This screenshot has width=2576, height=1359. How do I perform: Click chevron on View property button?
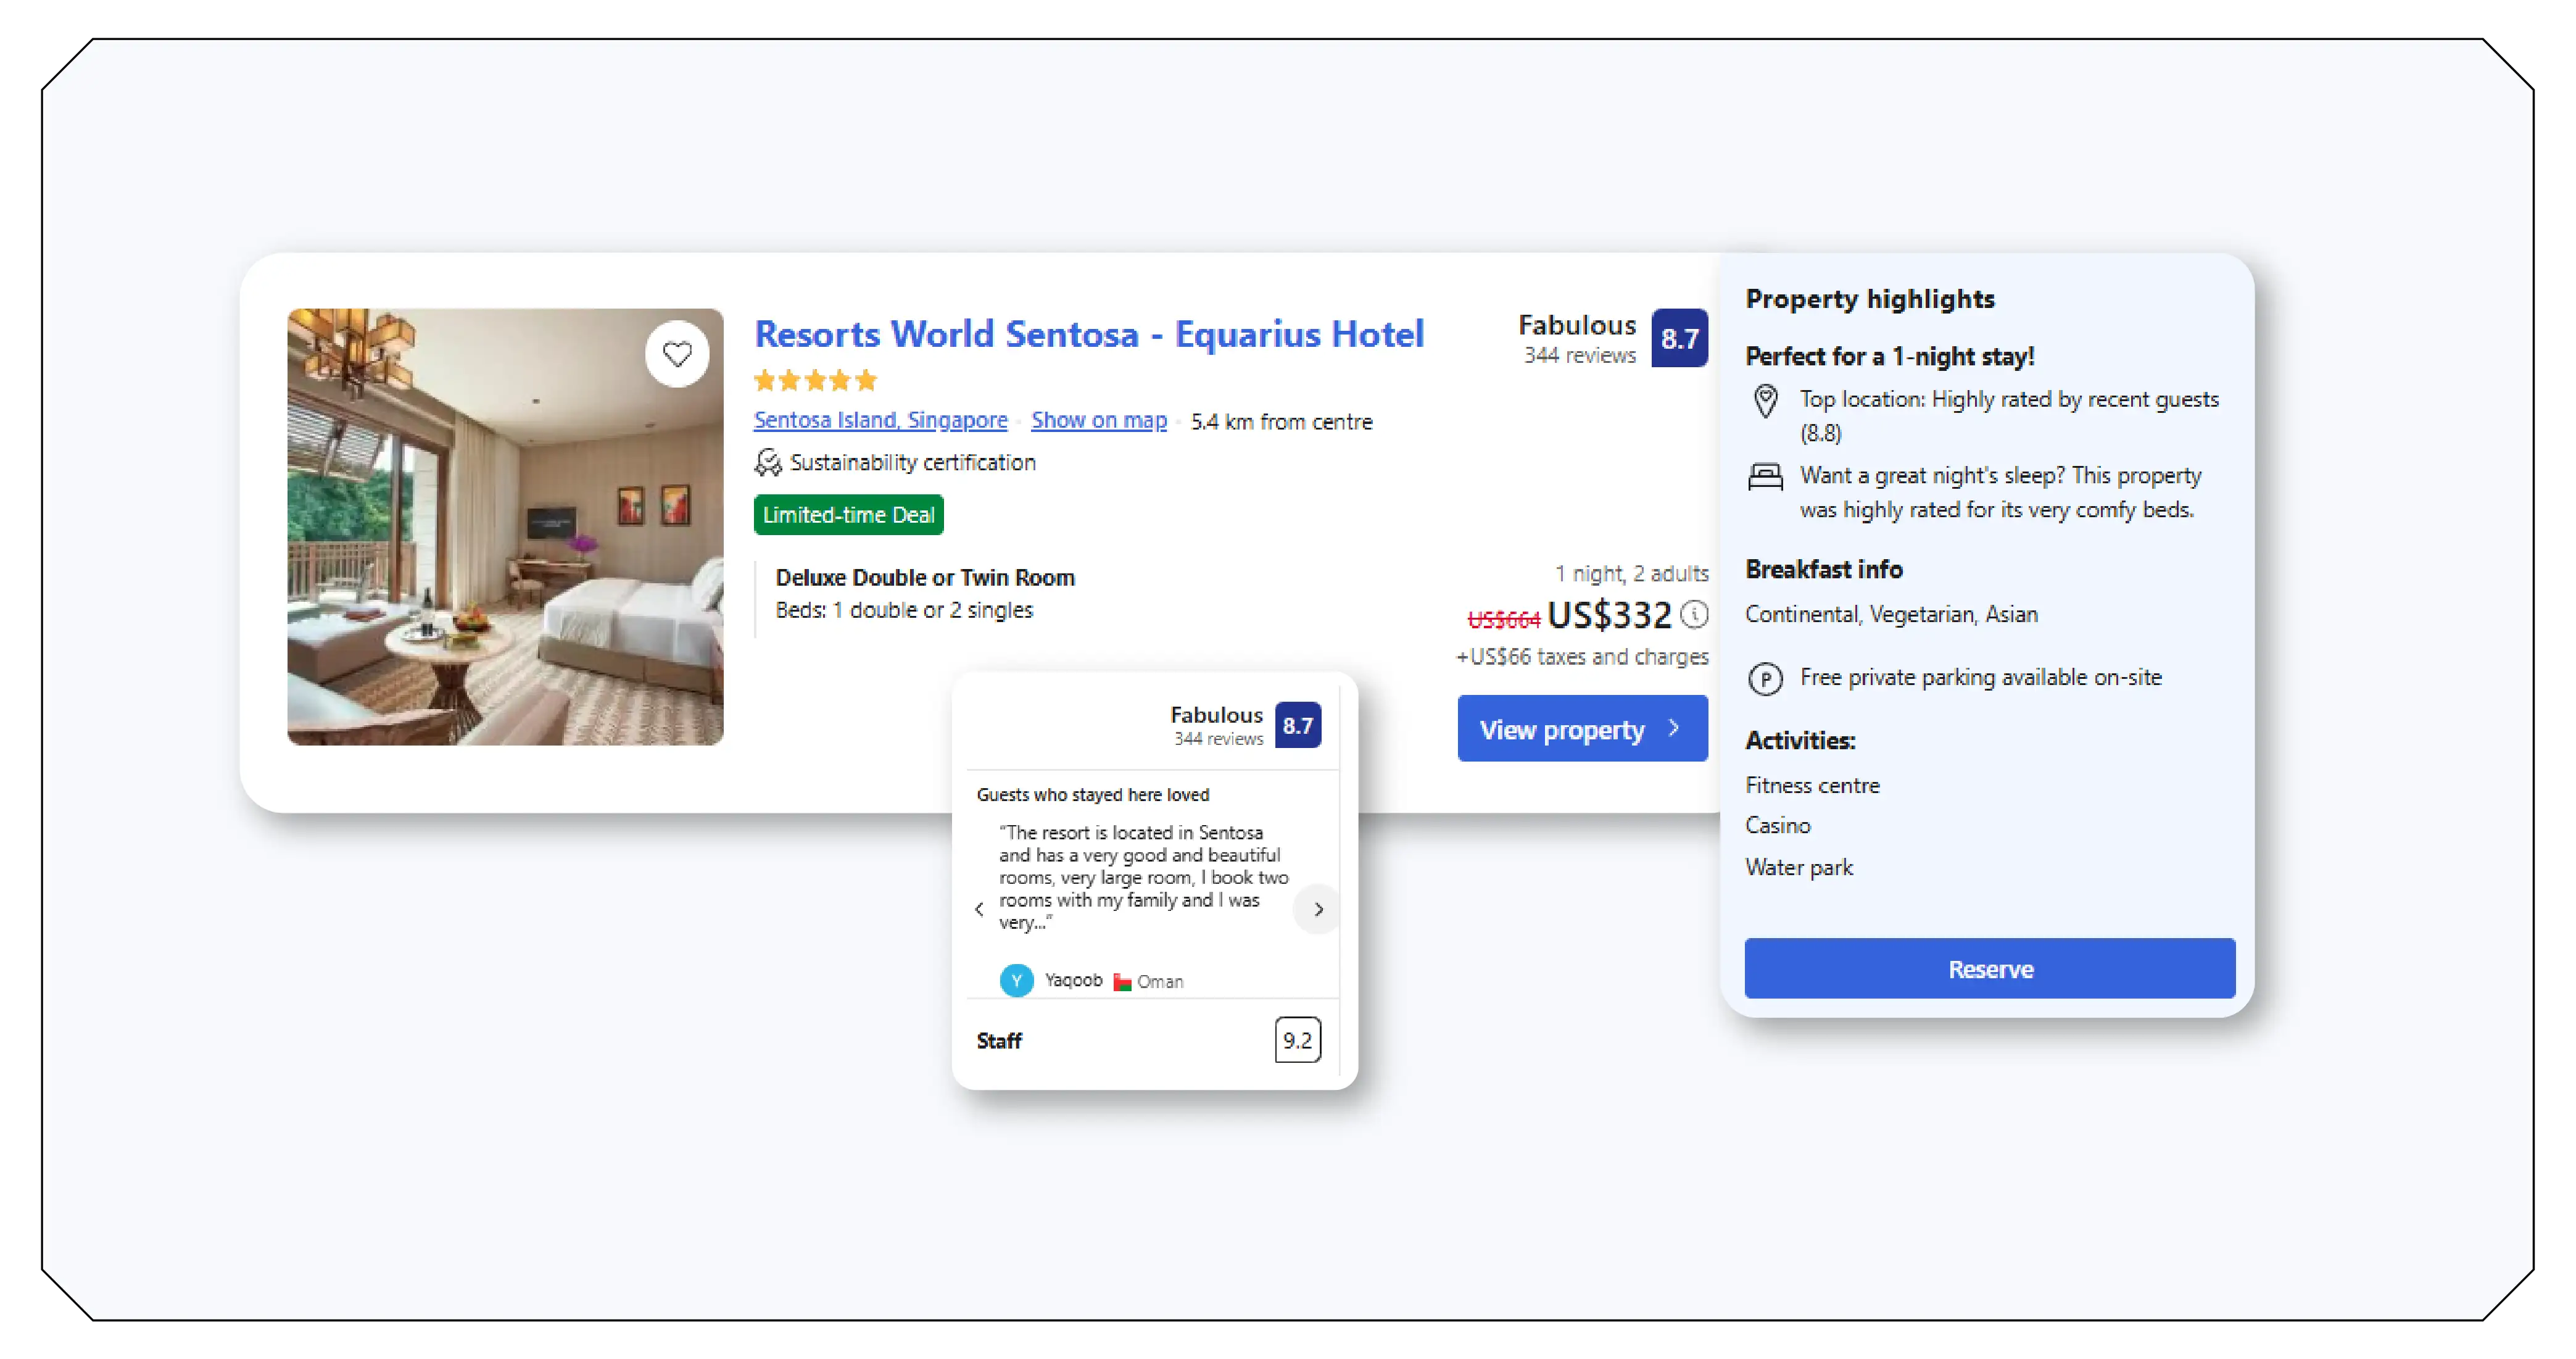pyautogui.click(x=1674, y=728)
